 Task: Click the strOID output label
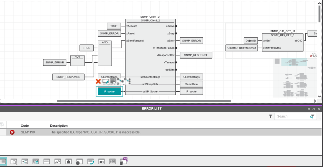[x=298, y=41]
